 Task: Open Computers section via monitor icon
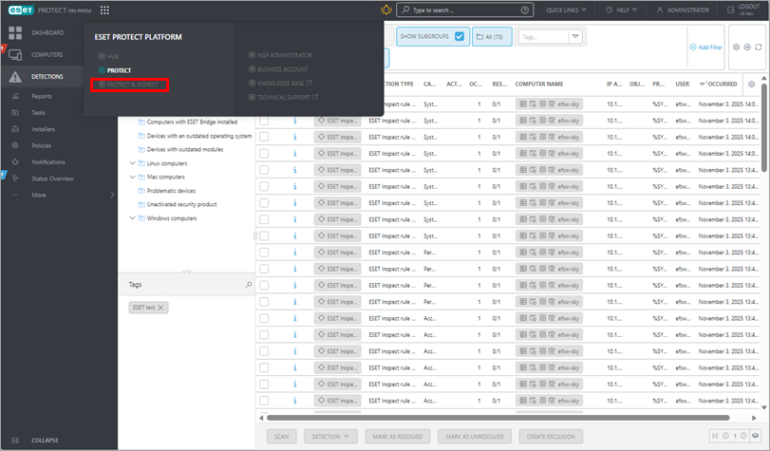[14, 55]
